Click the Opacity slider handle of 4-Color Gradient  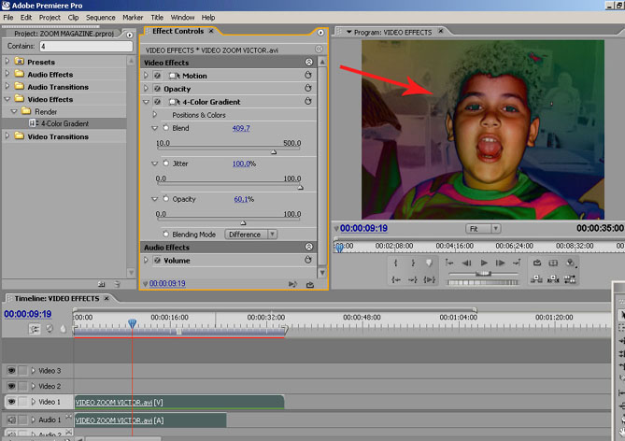(x=243, y=222)
